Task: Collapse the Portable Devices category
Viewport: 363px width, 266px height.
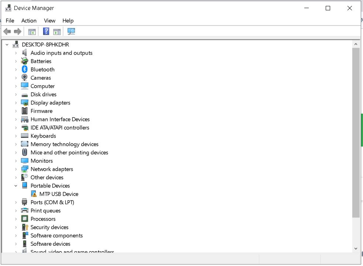Action: pyautogui.click(x=16, y=186)
